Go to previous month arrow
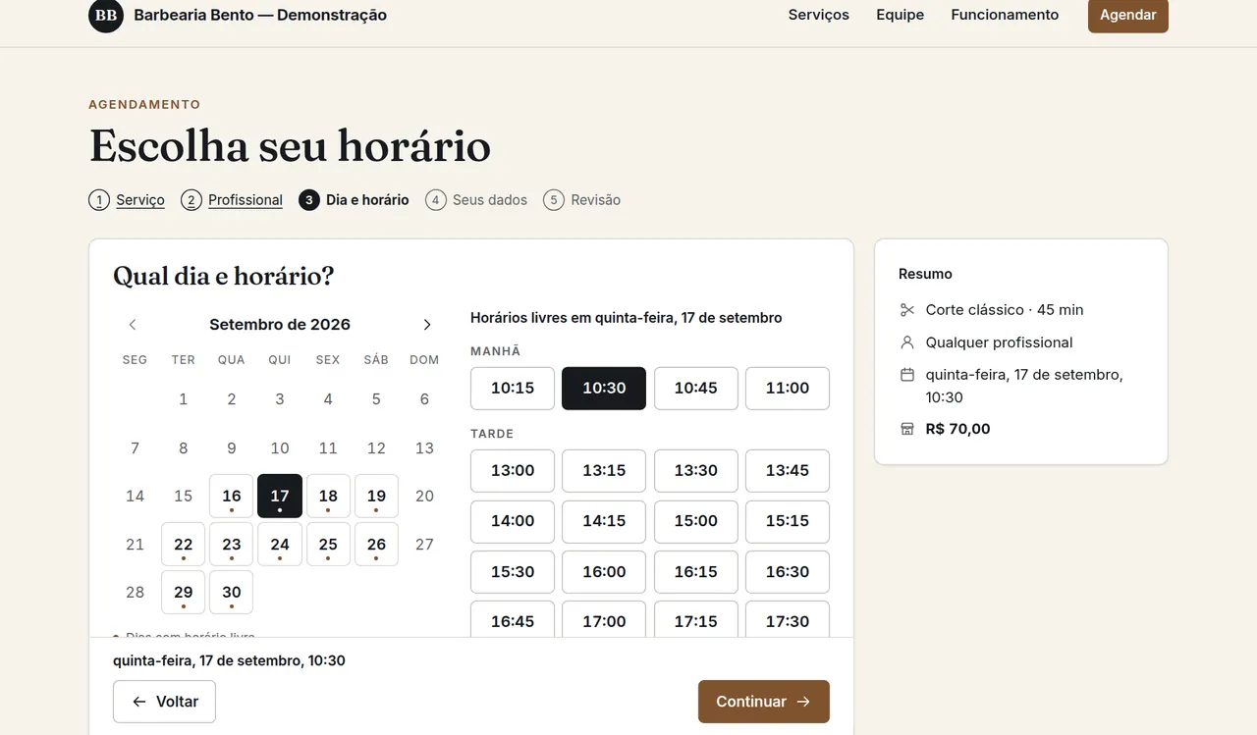Screen dimensions: 1257x735 point(133,325)
